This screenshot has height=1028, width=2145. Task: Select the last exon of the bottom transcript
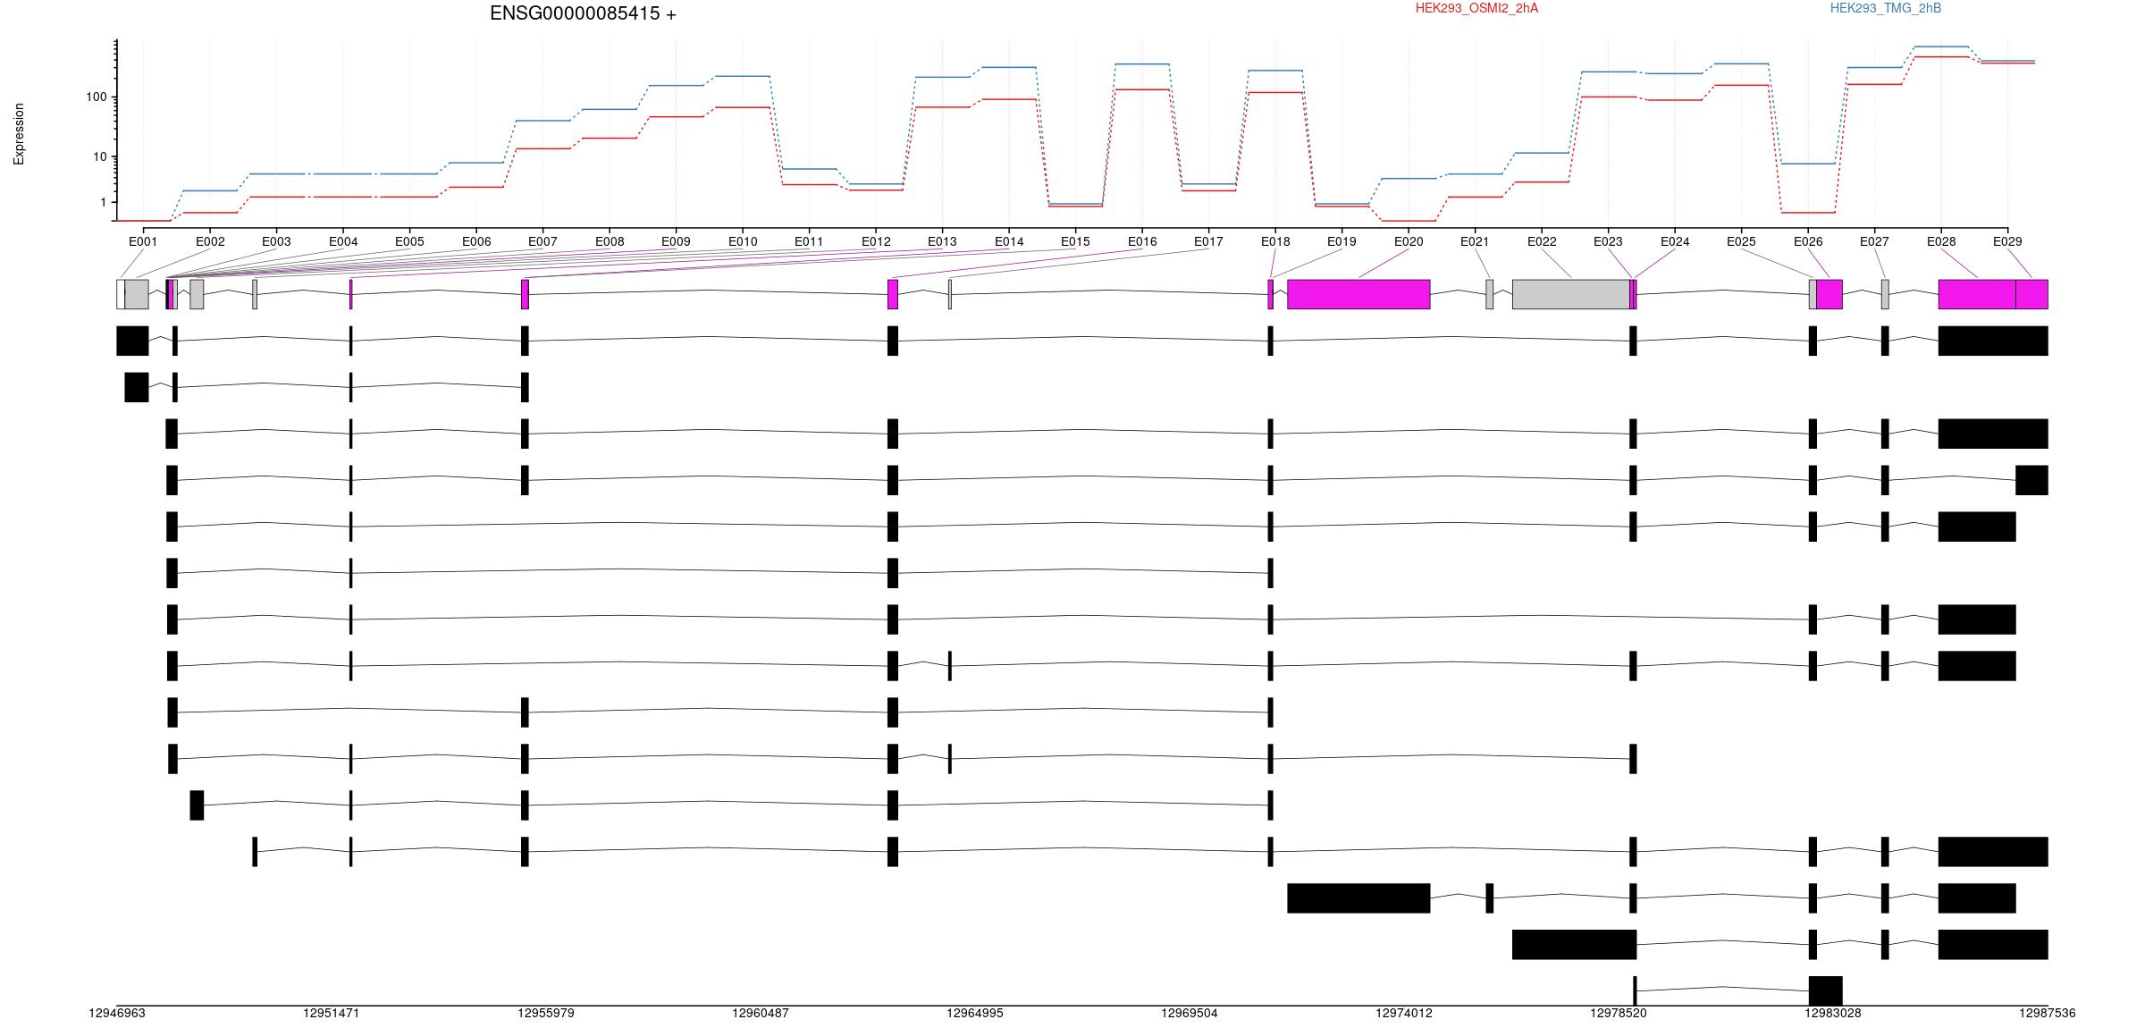[1825, 990]
